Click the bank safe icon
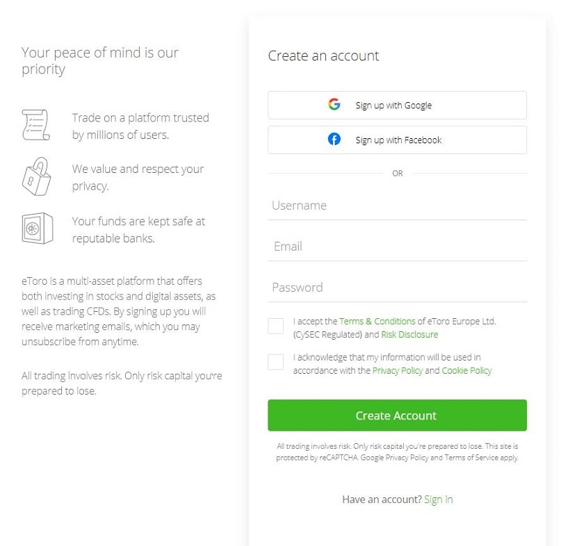This screenshot has height=546, width=563. tap(38, 229)
